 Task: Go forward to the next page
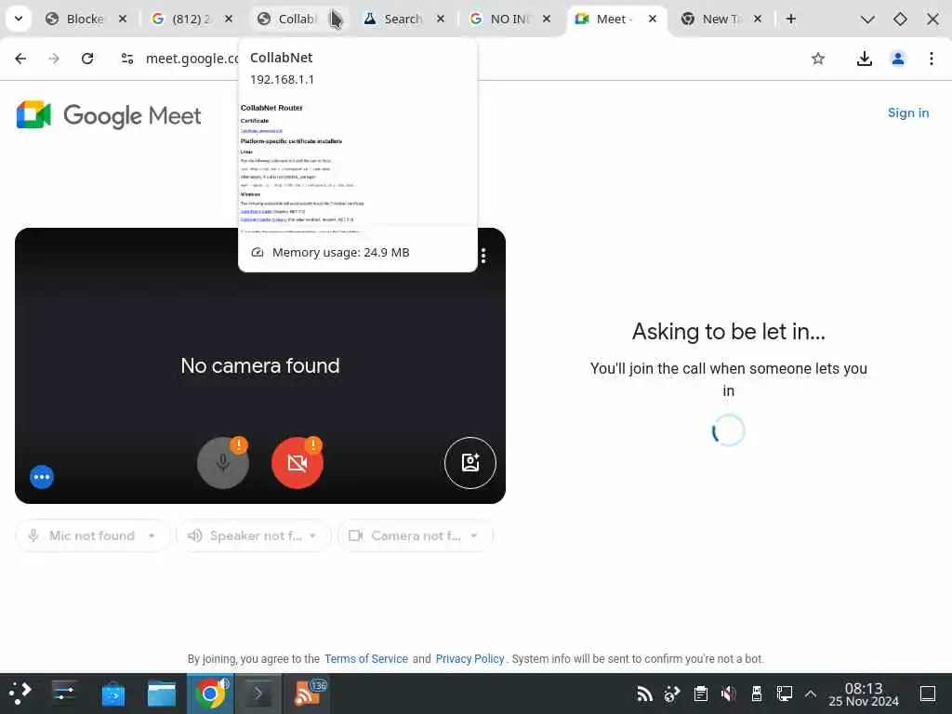click(54, 59)
